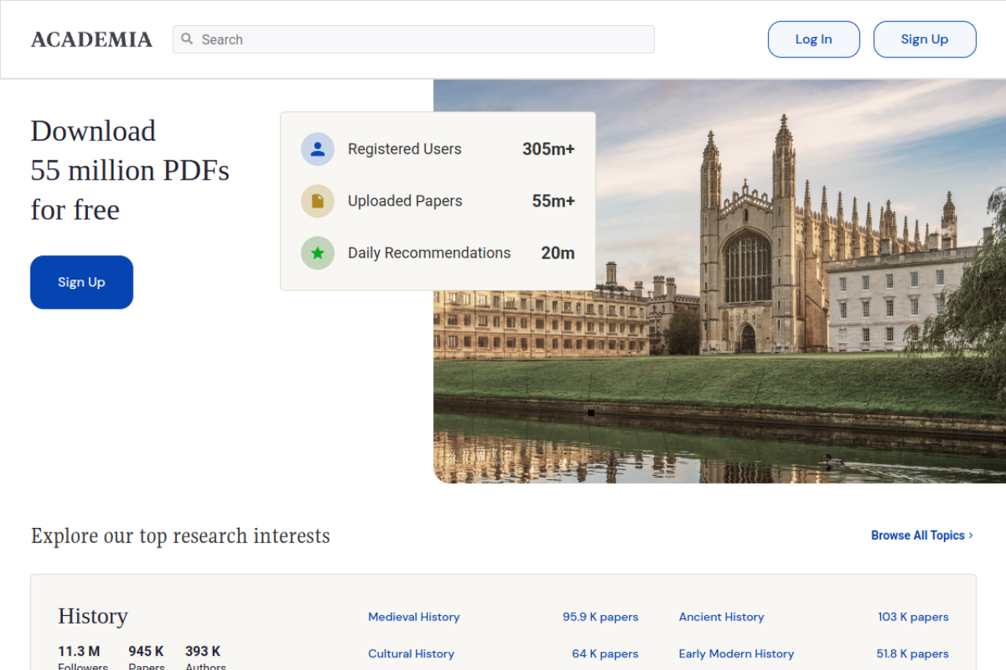Select the 103 K papers link

pos(913,617)
